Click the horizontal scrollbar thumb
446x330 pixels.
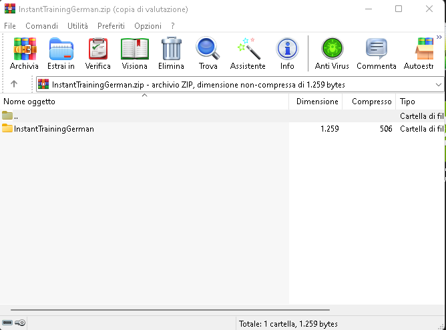click(170, 309)
